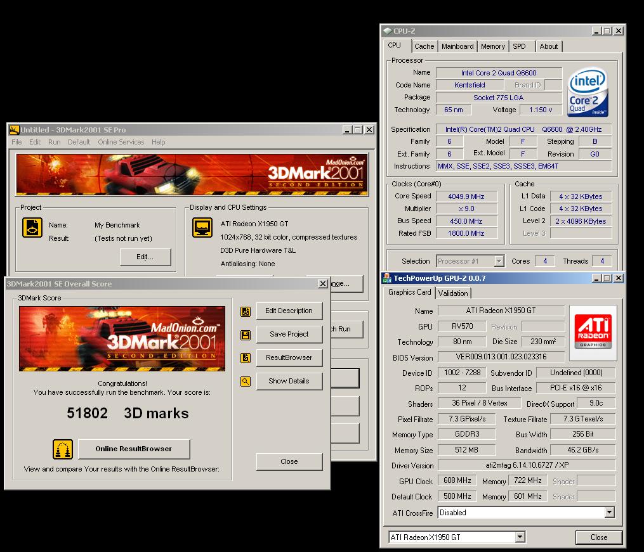Switch to the About tab in CPU-Z
The height and width of the screenshot is (552, 644).
point(549,46)
